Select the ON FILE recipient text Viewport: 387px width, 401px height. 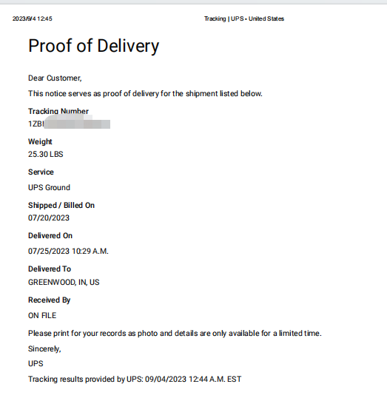click(42, 316)
